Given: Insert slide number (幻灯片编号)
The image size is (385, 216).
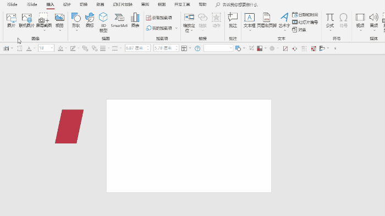Looking at the screenshot, I should tap(305, 23).
